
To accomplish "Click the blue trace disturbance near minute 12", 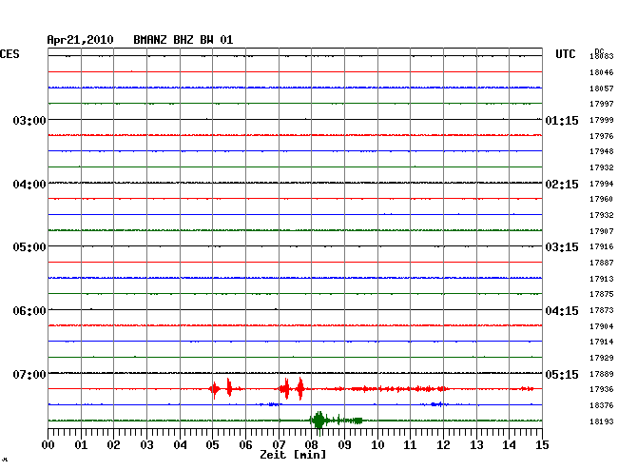I will (x=436, y=404).
